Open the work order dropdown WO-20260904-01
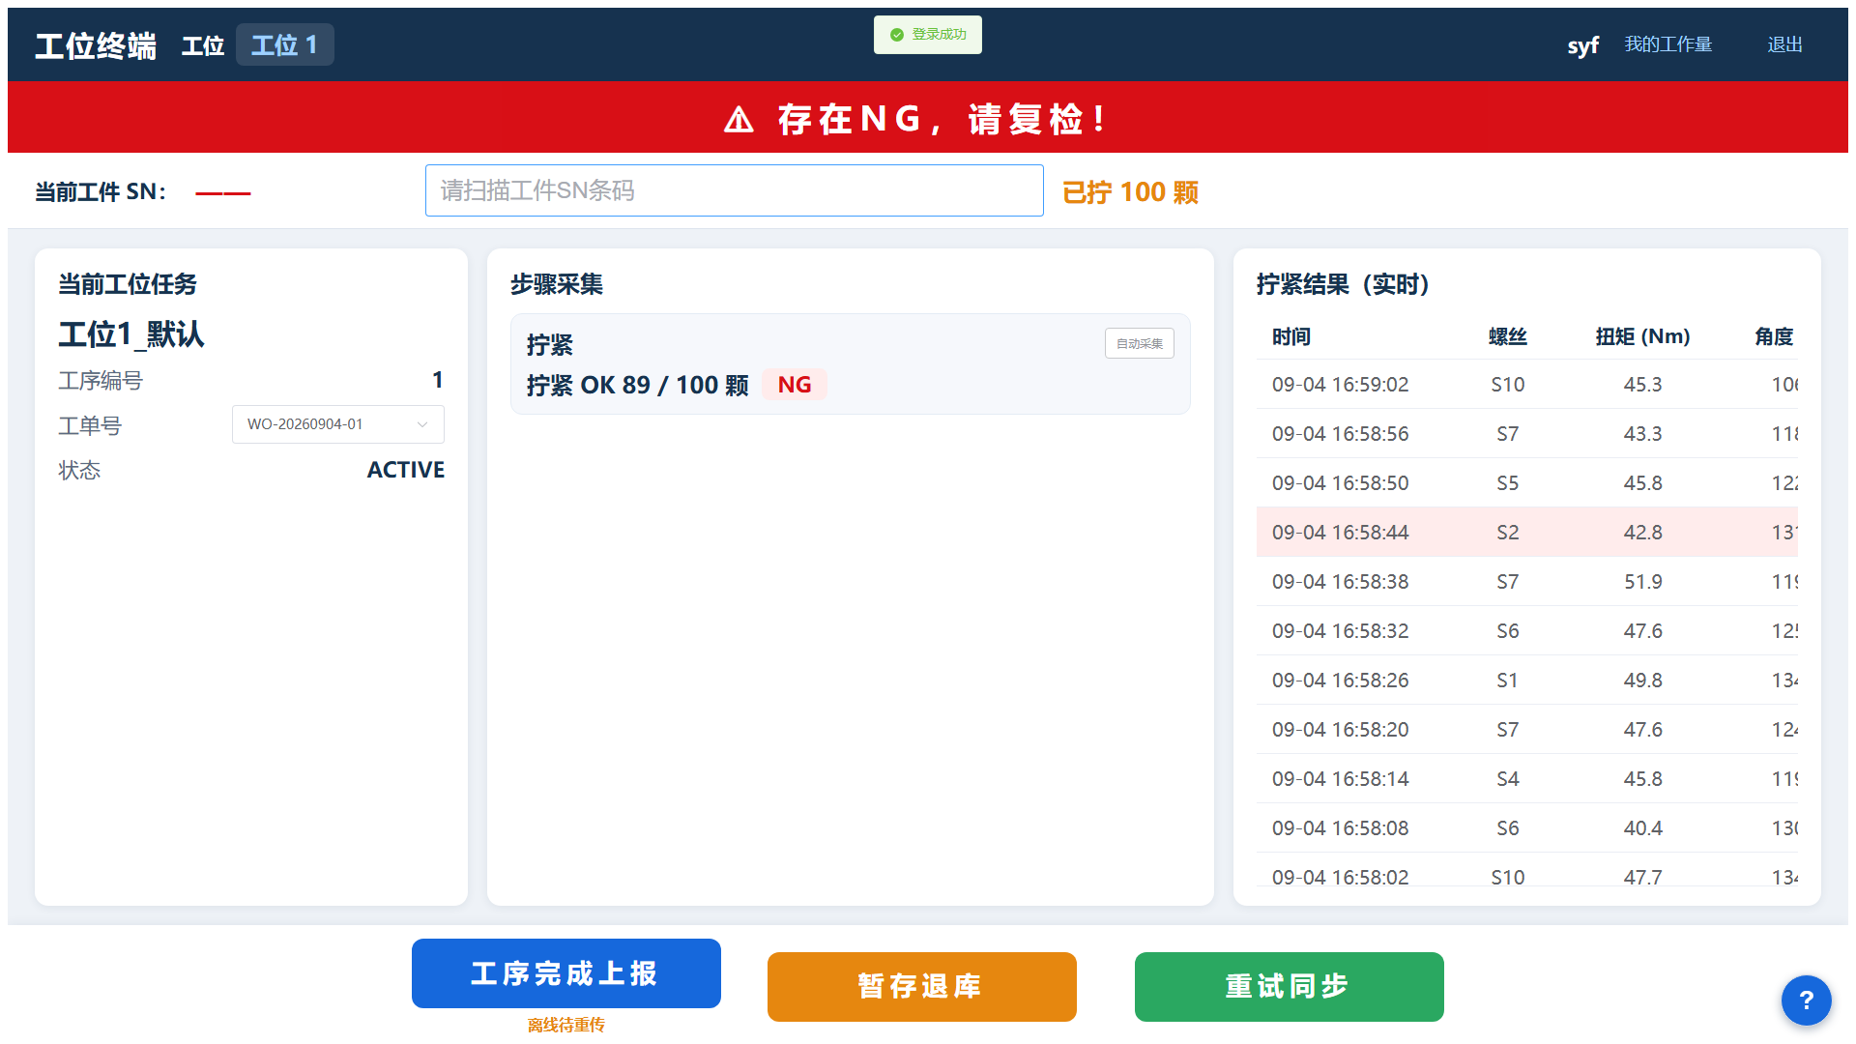Screen dimensions: 1856x1044 [338, 424]
